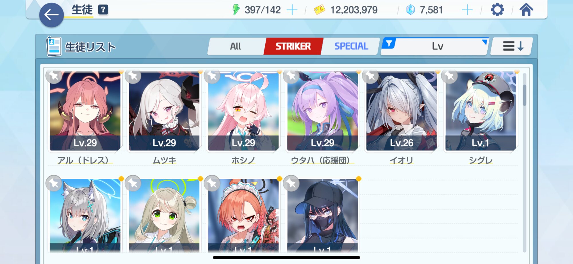Viewport: 573px width, 264px height.
Task: Switch to the All tab
Action: click(x=236, y=46)
